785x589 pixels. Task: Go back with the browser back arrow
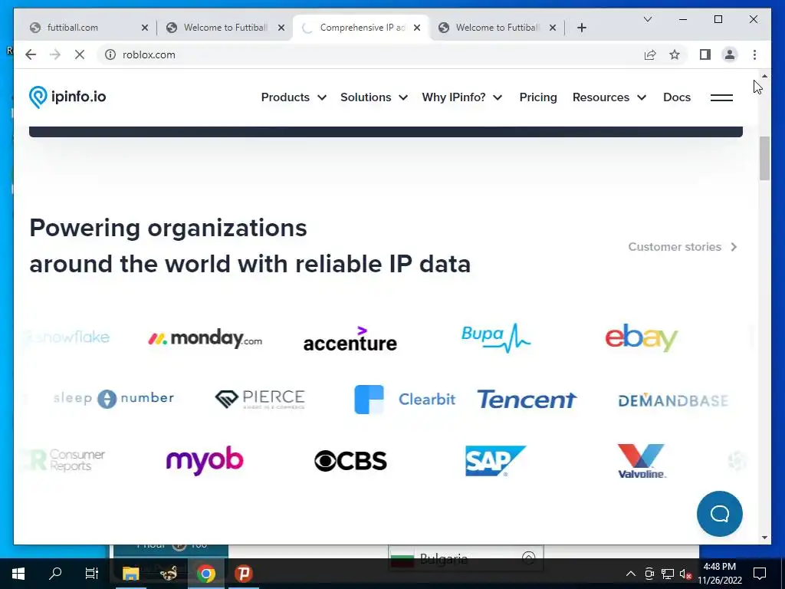tap(31, 54)
